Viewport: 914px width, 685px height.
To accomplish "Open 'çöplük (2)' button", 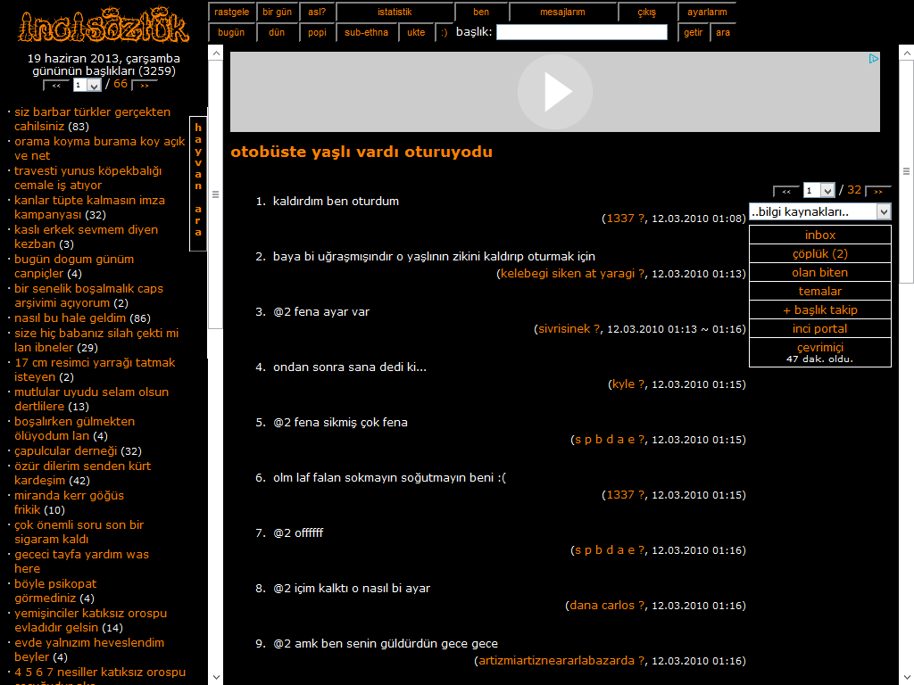I will pyautogui.click(x=819, y=253).
